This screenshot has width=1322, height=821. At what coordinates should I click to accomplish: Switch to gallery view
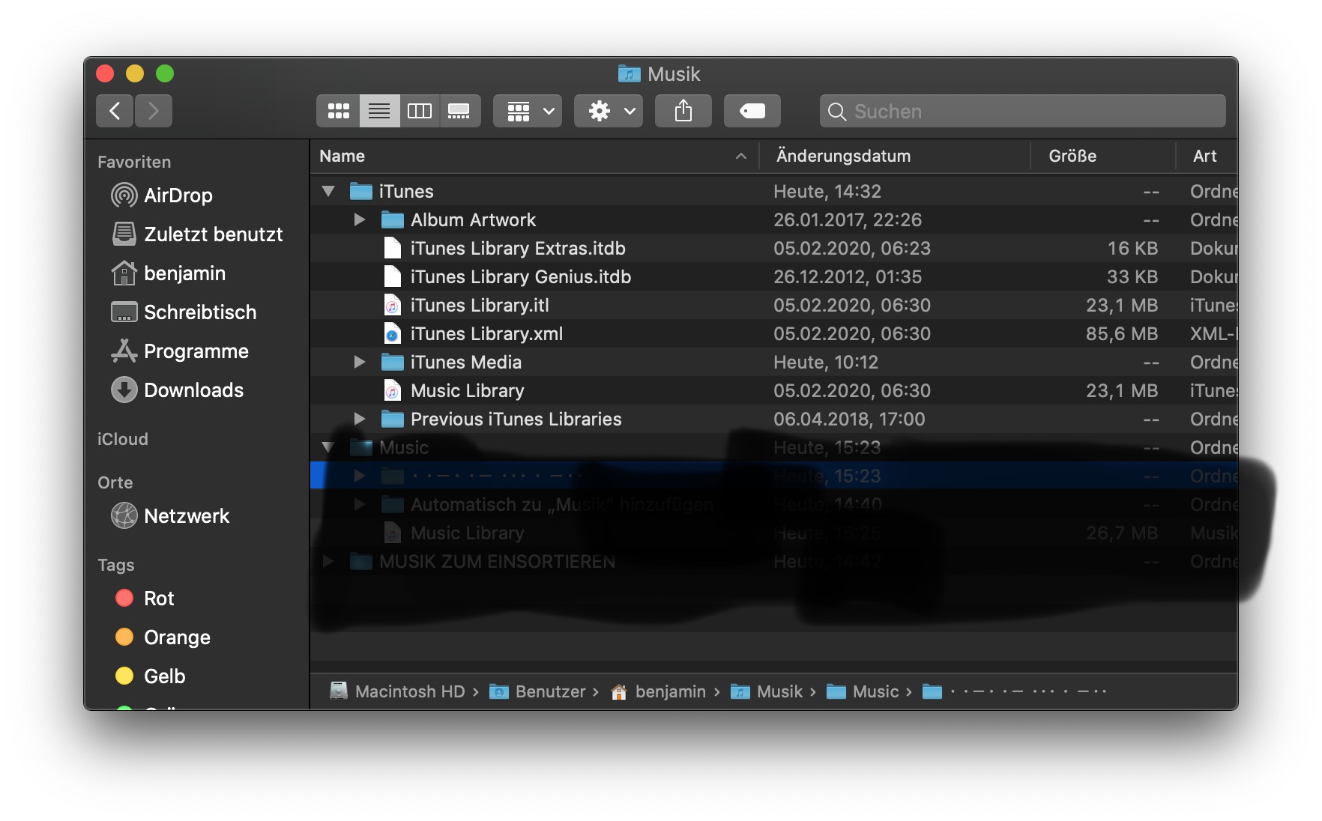tap(459, 111)
